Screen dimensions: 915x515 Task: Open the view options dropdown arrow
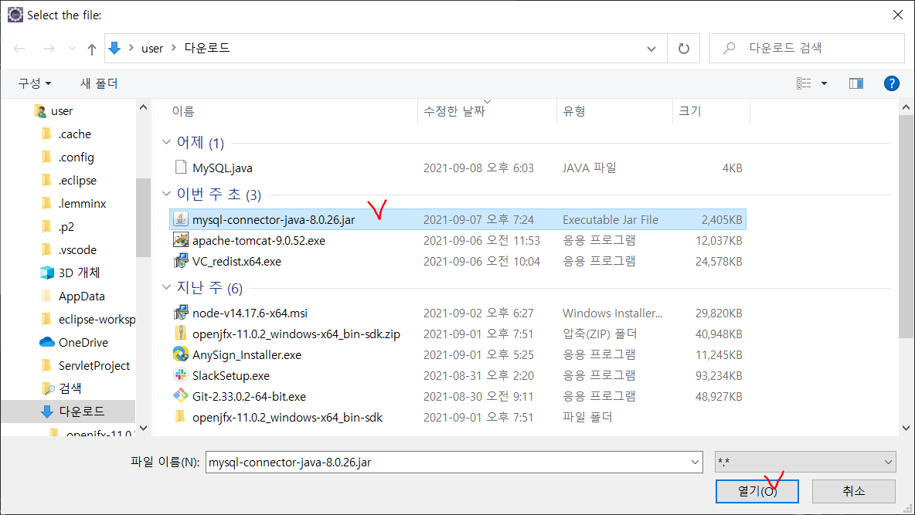pyautogui.click(x=824, y=83)
